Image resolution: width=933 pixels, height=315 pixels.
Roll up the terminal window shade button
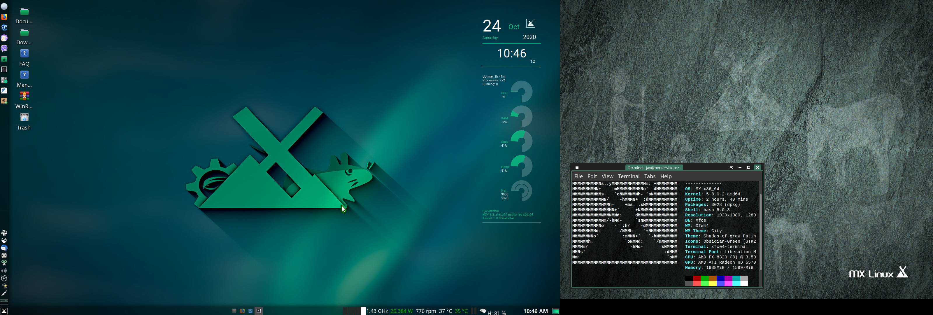click(731, 167)
